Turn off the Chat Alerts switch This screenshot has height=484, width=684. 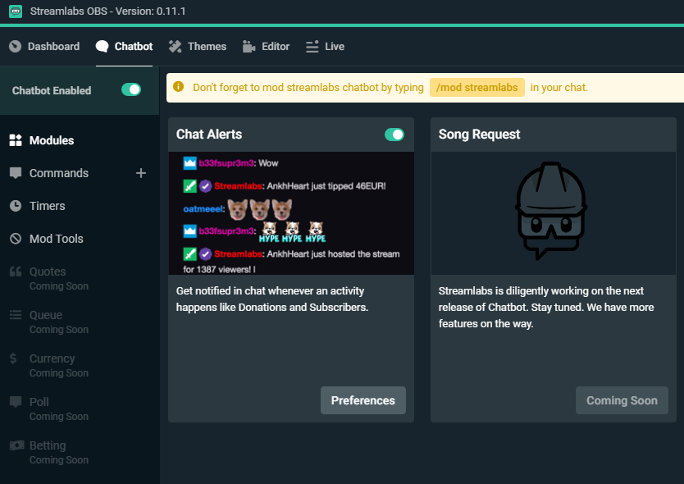point(394,135)
